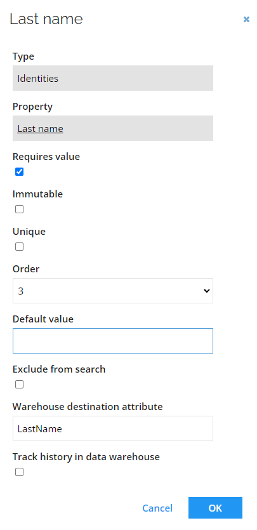
Task: Confirm with the blue OK button
Action: (215, 508)
